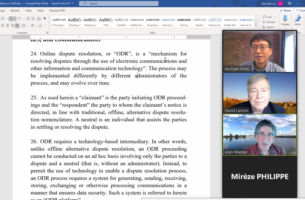The height and width of the screenshot is (200, 305).
Task: Open bullet library dropdown arrow
Action: (x=7, y=19)
